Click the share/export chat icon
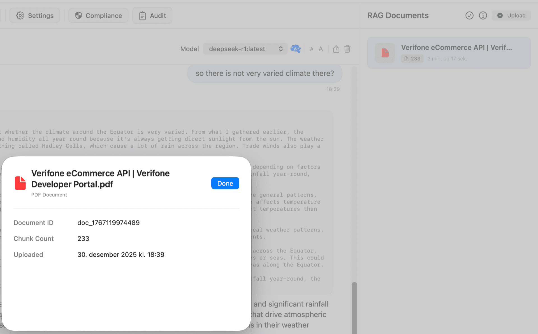Screen dimensions: 538x334 pos(336,49)
